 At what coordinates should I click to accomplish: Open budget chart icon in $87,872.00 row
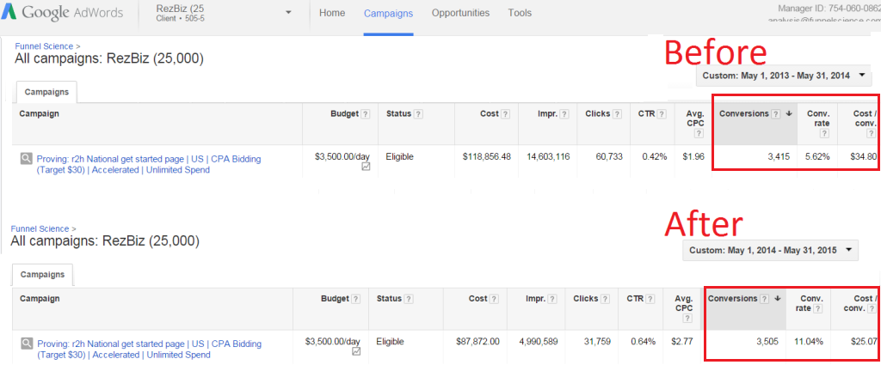click(x=356, y=351)
